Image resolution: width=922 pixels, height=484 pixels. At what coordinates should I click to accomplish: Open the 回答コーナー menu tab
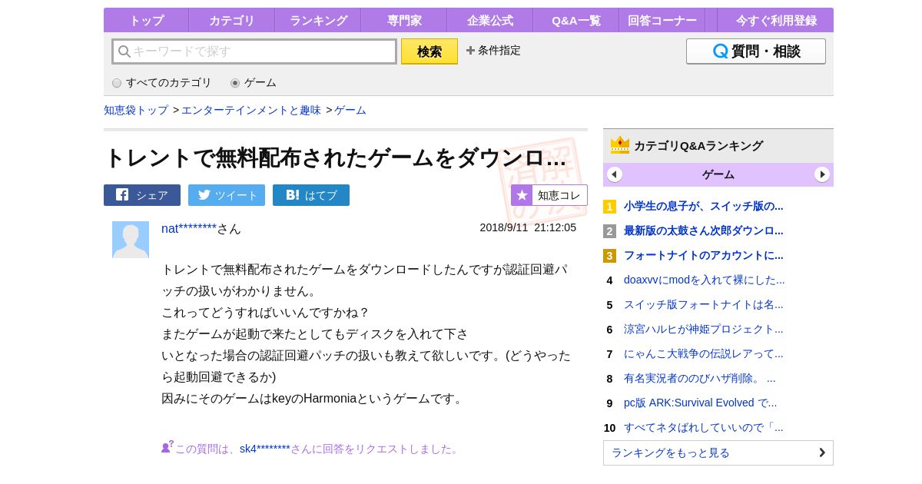click(x=662, y=20)
